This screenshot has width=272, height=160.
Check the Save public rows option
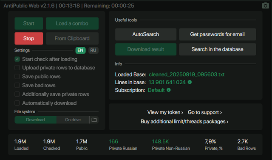coord(17,77)
